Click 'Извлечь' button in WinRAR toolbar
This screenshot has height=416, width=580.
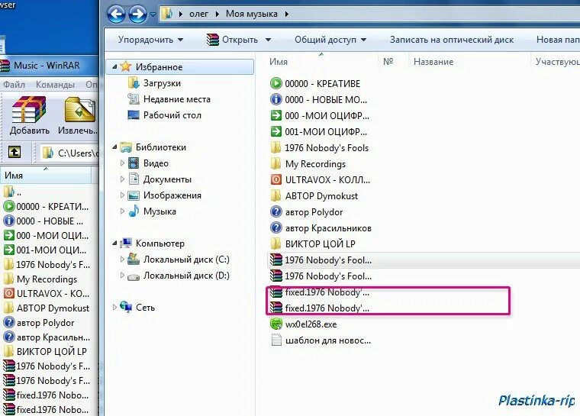(78, 115)
